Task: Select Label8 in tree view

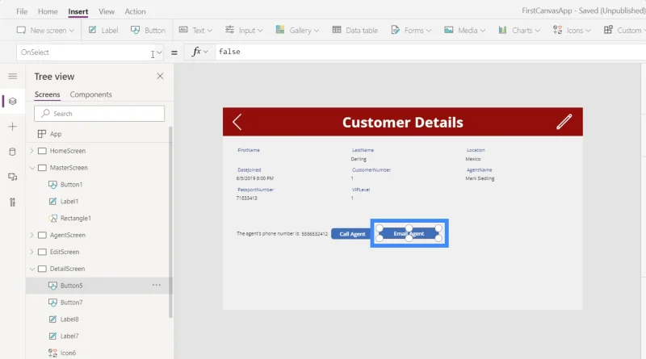Action: point(69,319)
